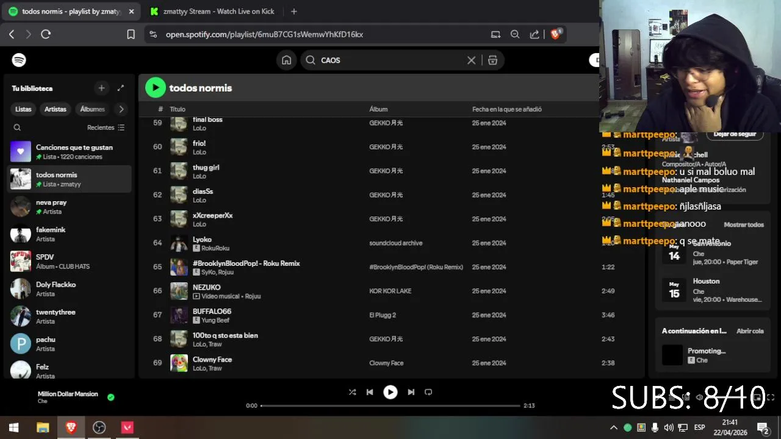Screen dimensions: 781x439
Task: Sort by Título column header
Action: coord(178,109)
